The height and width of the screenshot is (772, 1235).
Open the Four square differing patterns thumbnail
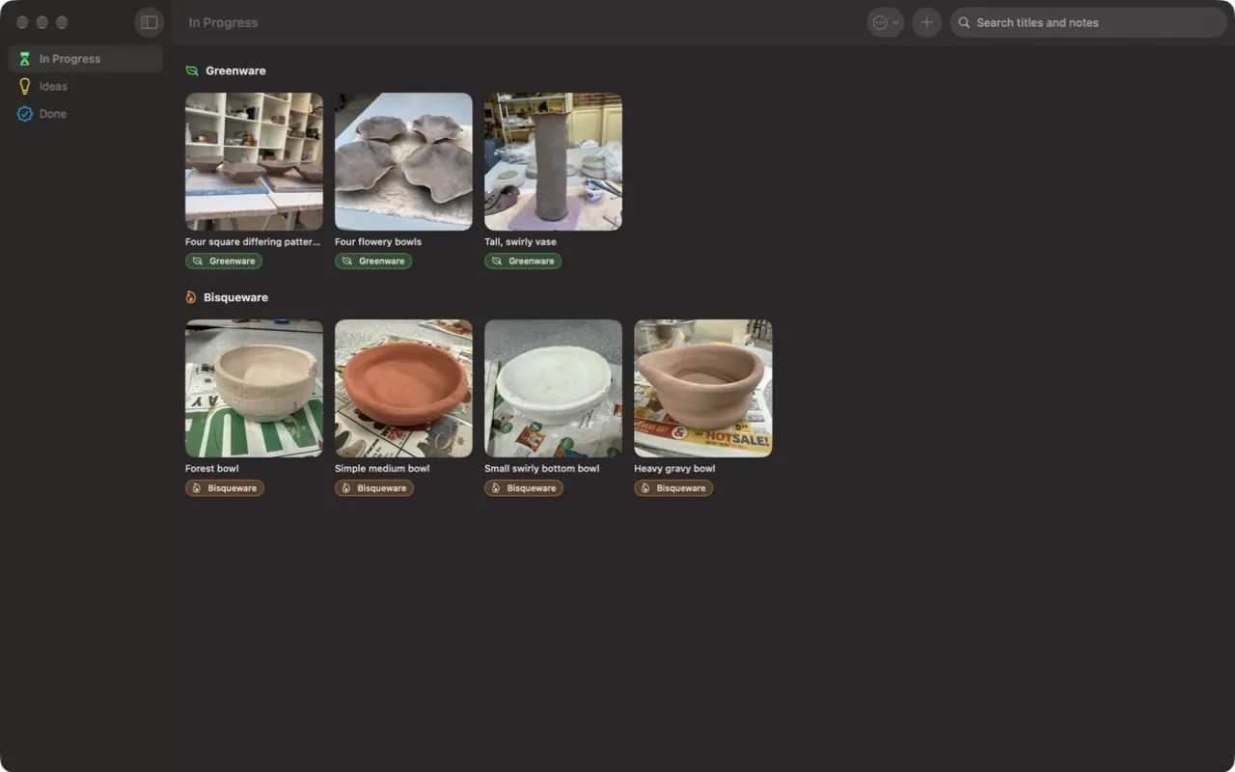[254, 161]
